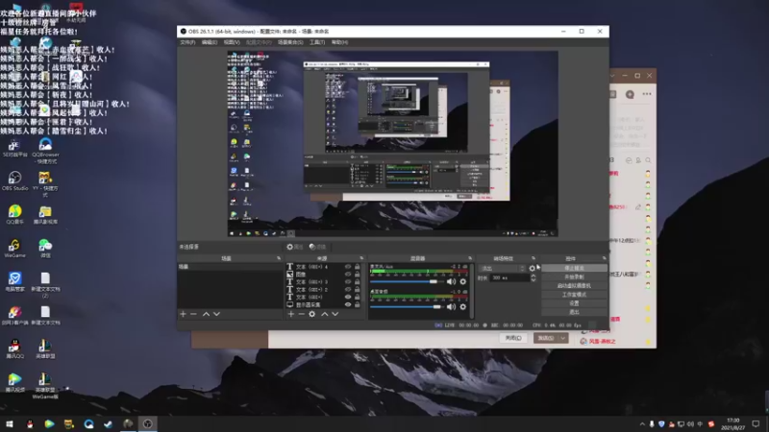Toggle lock on 图像 source
The height and width of the screenshot is (432, 769).
point(357,275)
